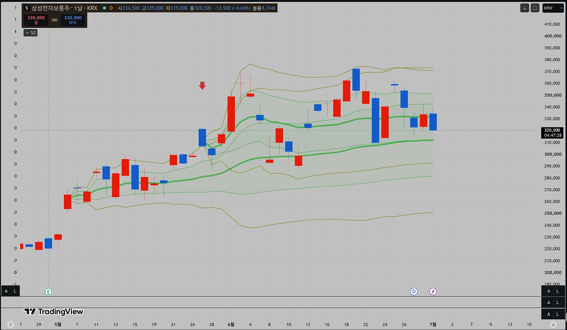
Task: Click the purple lightning event marker
Action: (x=433, y=292)
